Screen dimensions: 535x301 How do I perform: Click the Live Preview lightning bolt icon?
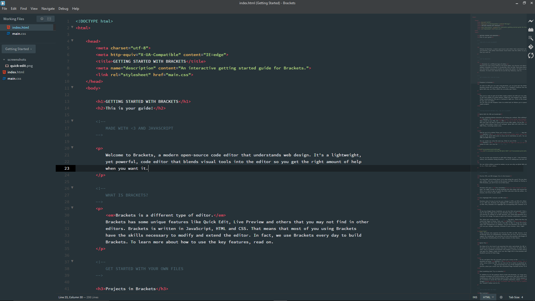(531, 21)
